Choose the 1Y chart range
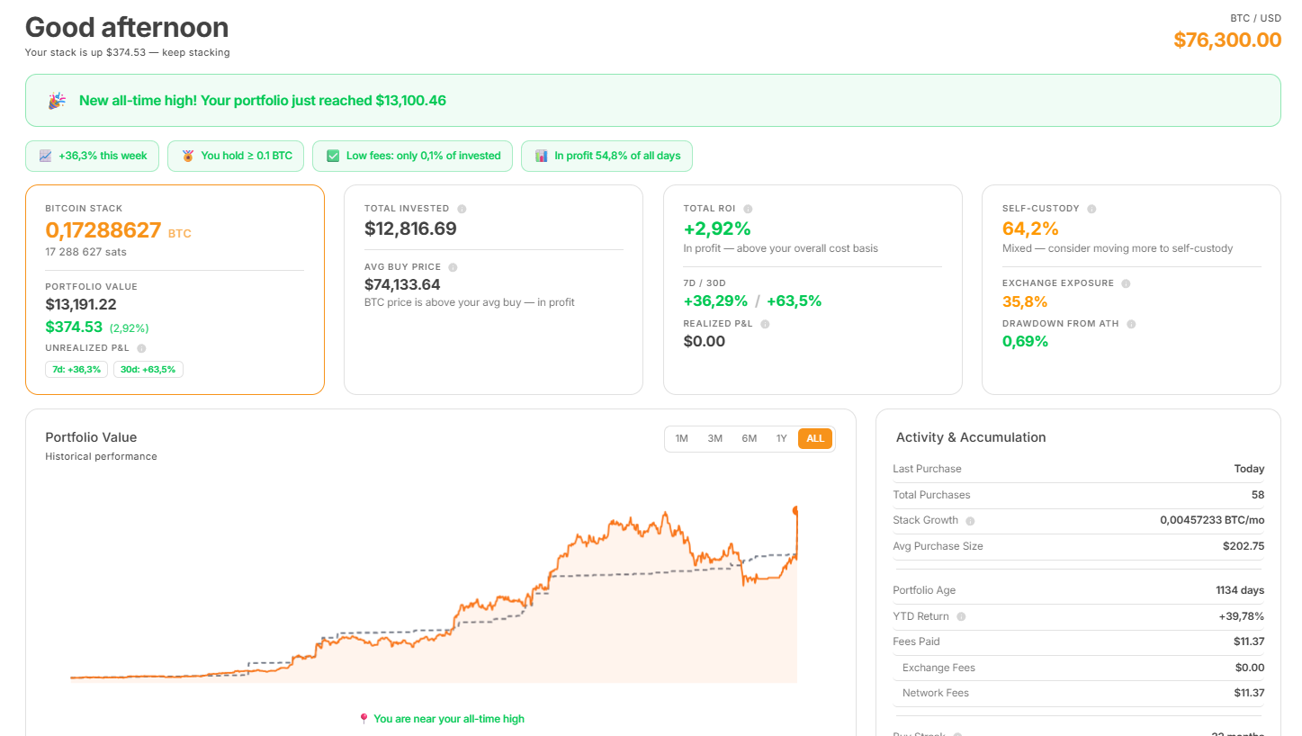 coord(782,439)
